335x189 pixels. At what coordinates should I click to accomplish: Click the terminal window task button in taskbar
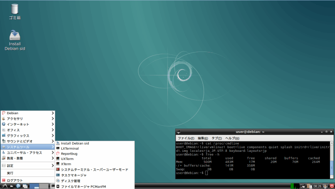52,186
